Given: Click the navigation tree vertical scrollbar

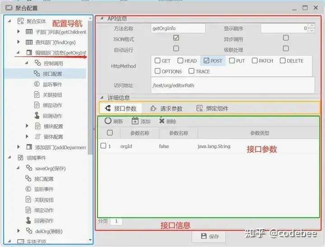Looking at the screenshot, I should [x=90, y=87].
